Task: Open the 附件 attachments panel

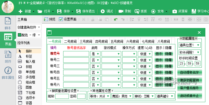Action: click(x=8, y=57)
